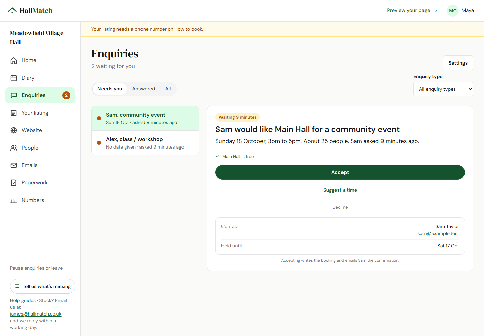Expand the All enquiry types dropdown

pos(443,89)
